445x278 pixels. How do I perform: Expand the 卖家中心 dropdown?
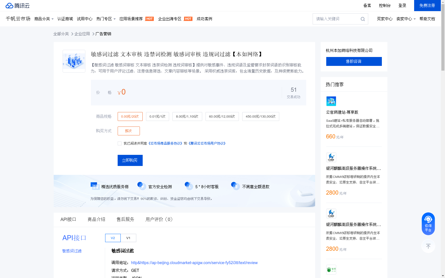(406, 19)
